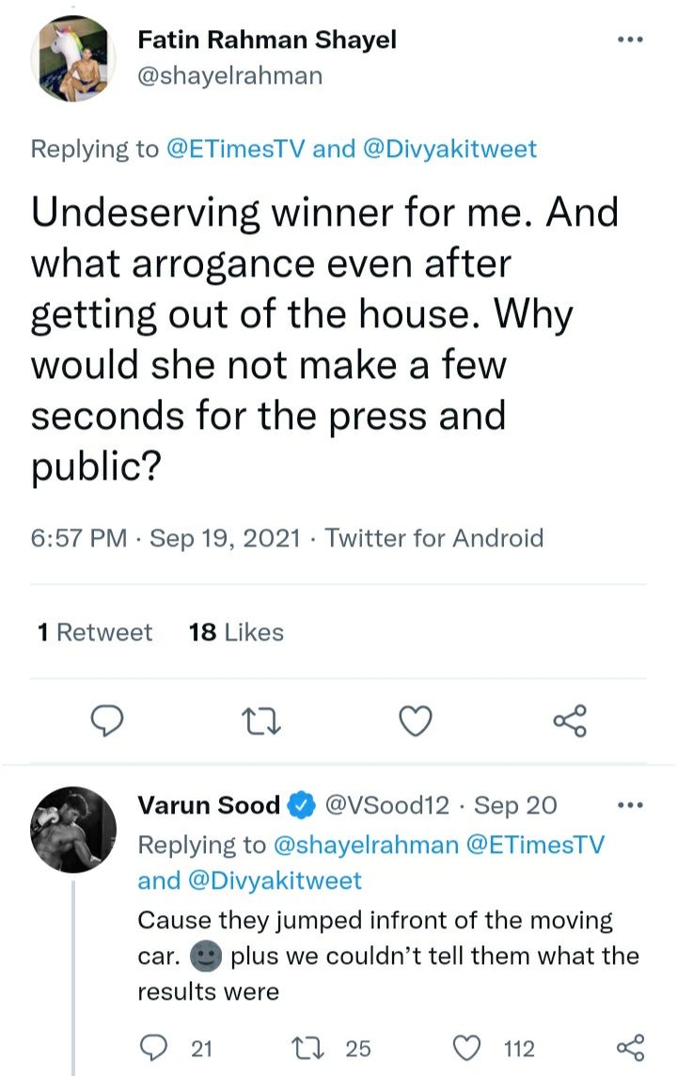Retweet Fatin Rahman Shayel's tweet
677x1076 pixels.
(x=261, y=720)
